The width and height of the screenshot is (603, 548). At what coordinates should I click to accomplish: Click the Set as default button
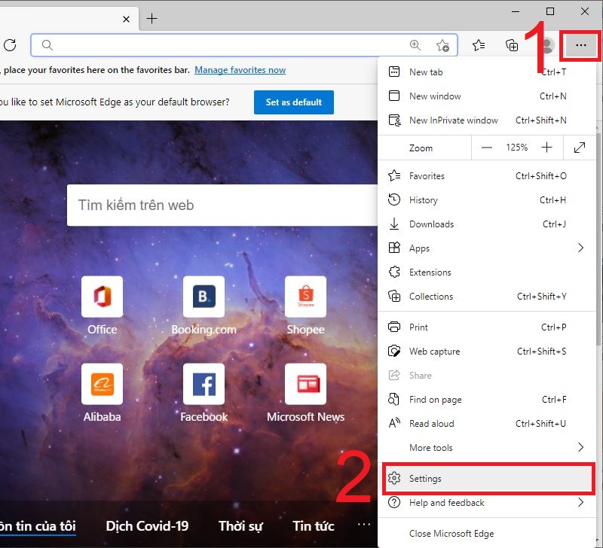coord(293,102)
